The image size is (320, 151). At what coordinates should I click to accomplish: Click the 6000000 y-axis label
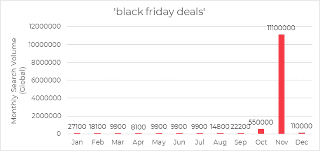pos(48,80)
